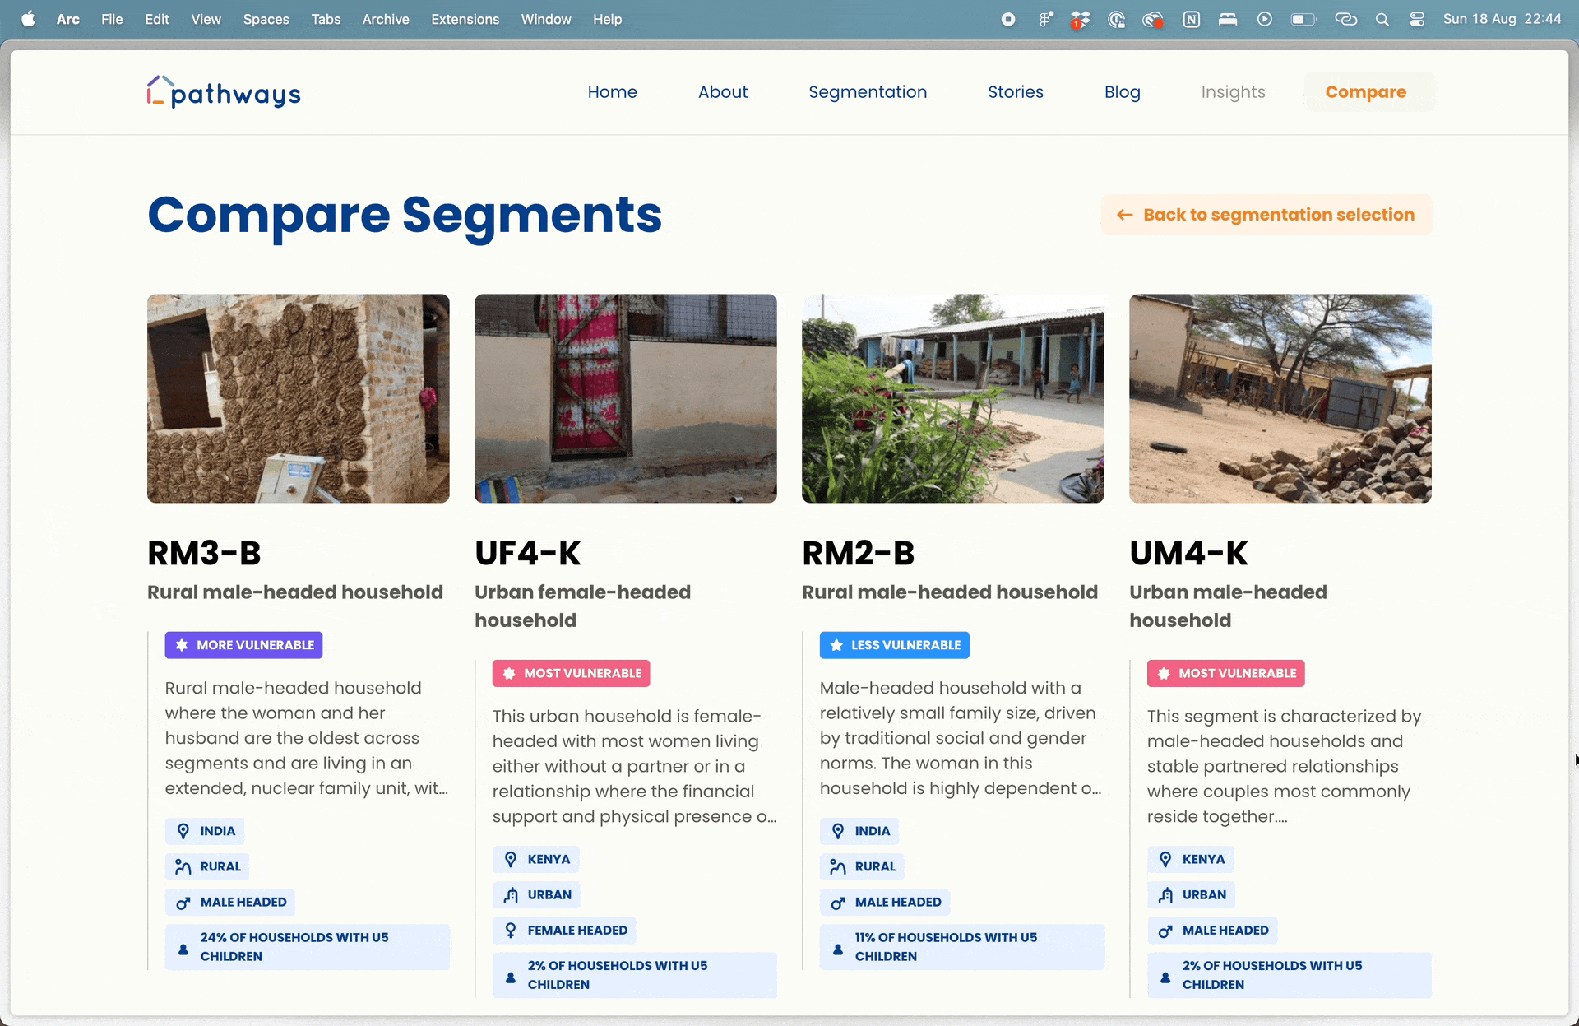Click the Notion icon in the menu bar
The image size is (1579, 1026).
(x=1191, y=19)
